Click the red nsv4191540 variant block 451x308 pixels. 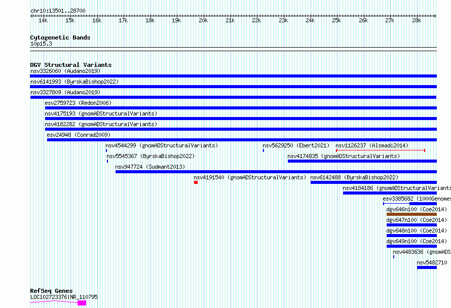click(x=196, y=182)
